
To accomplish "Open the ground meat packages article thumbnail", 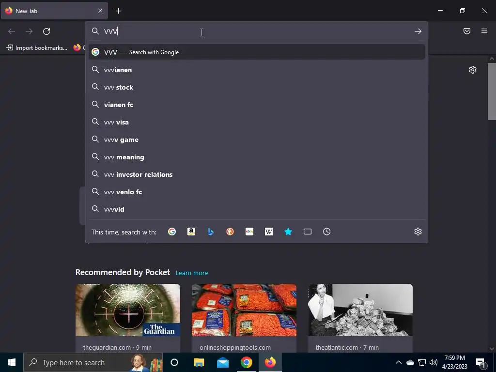I will (x=244, y=310).
